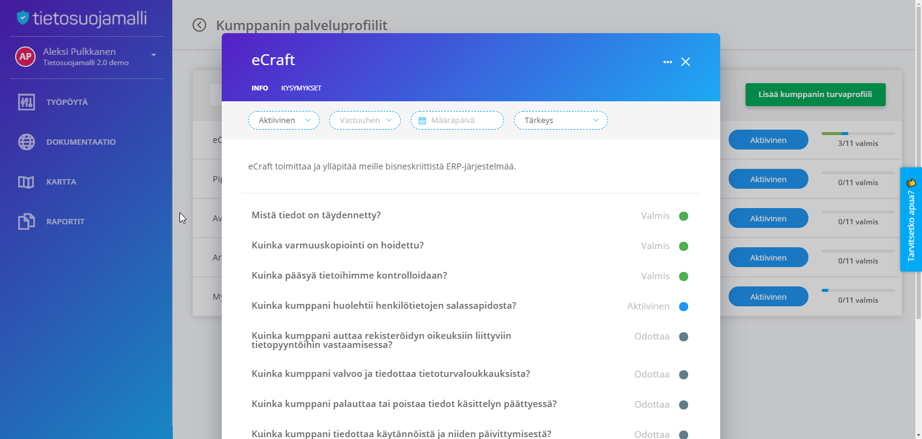Expand the Tärkeys dropdown
Viewport: 922px width, 439px height.
pos(561,121)
